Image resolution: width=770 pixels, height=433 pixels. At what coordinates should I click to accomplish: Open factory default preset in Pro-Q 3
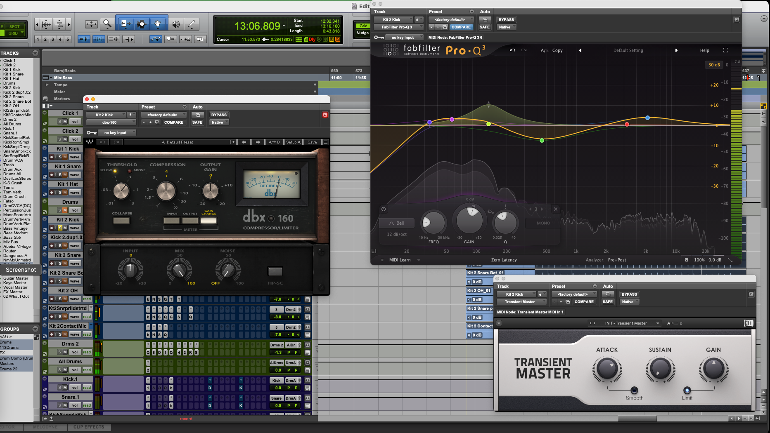tap(451, 20)
